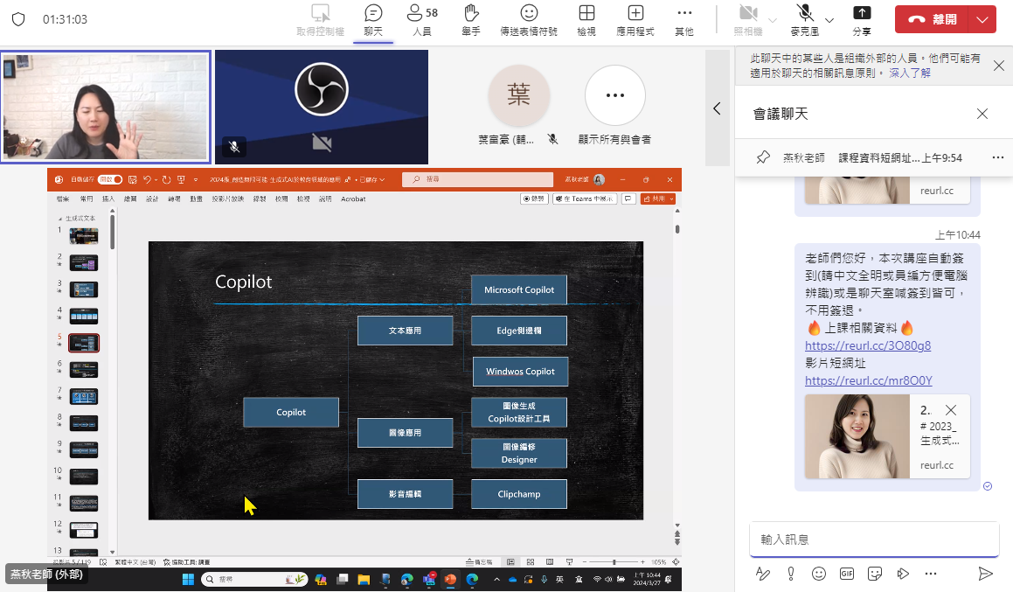Set delivery options with the exclamation icon
Screen dimensions: 1013x592
(x=791, y=574)
